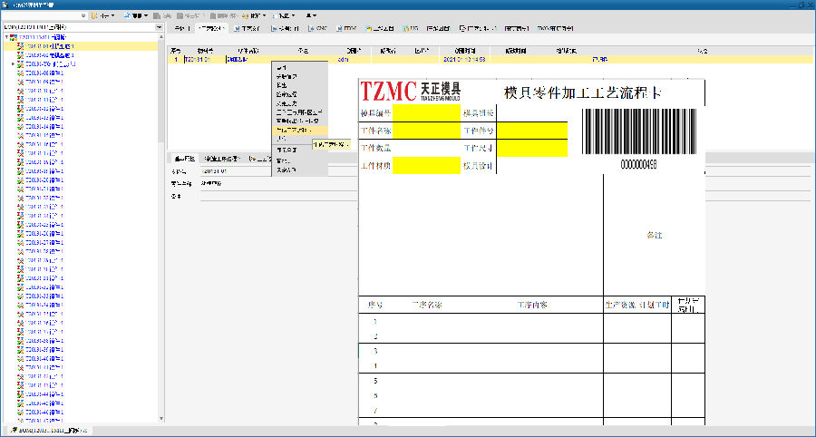Open the CNC tab
This screenshot has width=816, height=437.
point(316,29)
